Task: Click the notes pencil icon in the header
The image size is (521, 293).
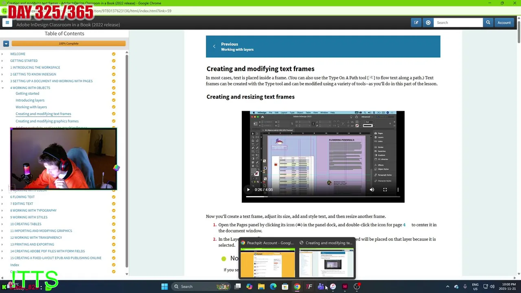Action: (x=416, y=23)
